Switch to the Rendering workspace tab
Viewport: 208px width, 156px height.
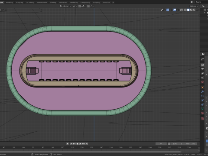click(74, 2)
